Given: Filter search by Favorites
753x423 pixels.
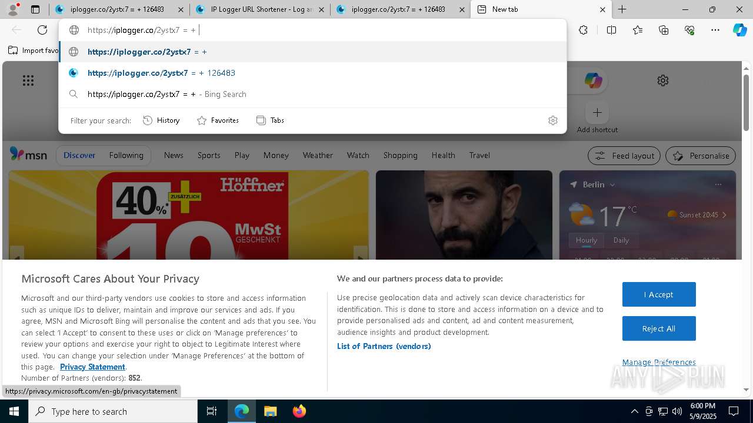Looking at the screenshot, I should point(218,120).
